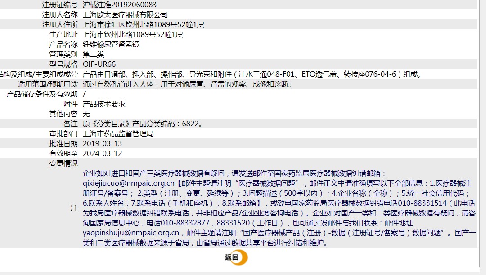Image resolution: width=486 pixels, height=275 pixels.
Task: Select product name 纤维输尿管肾盂镜
Action: 111,44
